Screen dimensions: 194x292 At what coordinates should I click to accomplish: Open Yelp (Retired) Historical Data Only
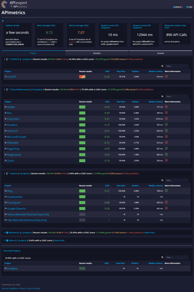pyautogui.click(x=27, y=220)
